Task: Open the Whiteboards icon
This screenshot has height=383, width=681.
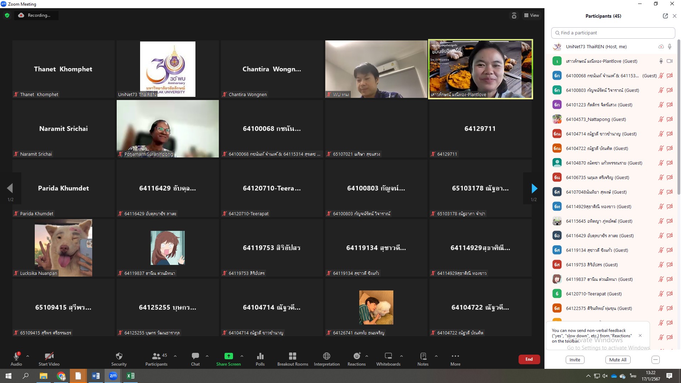Action: pyautogui.click(x=388, y=356)
